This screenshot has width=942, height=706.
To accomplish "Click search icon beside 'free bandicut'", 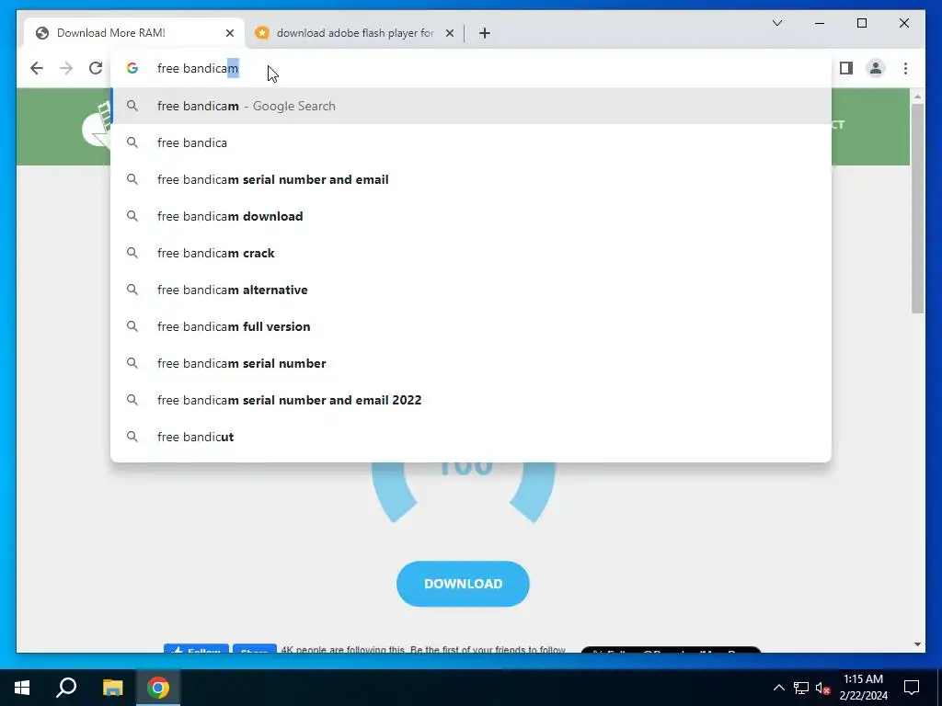I will tap(132, 437).
